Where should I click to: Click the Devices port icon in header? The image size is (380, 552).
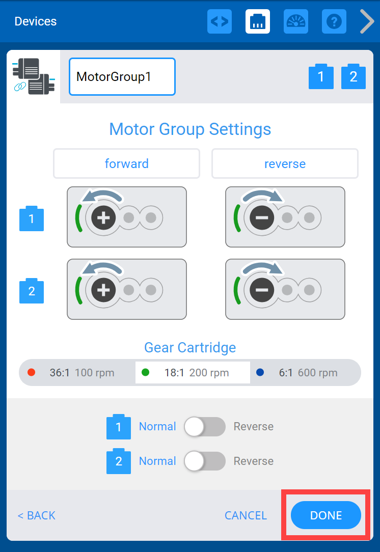click(258, 21)
